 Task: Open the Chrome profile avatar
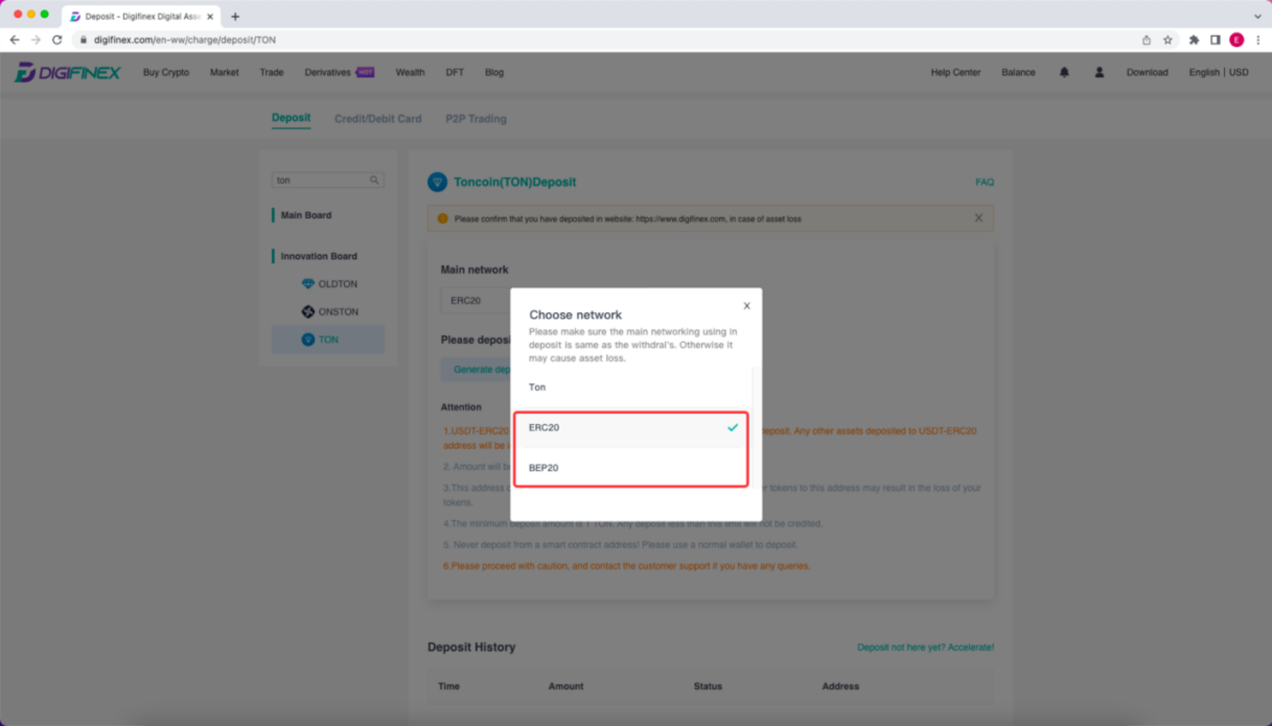click(1237, 40)
